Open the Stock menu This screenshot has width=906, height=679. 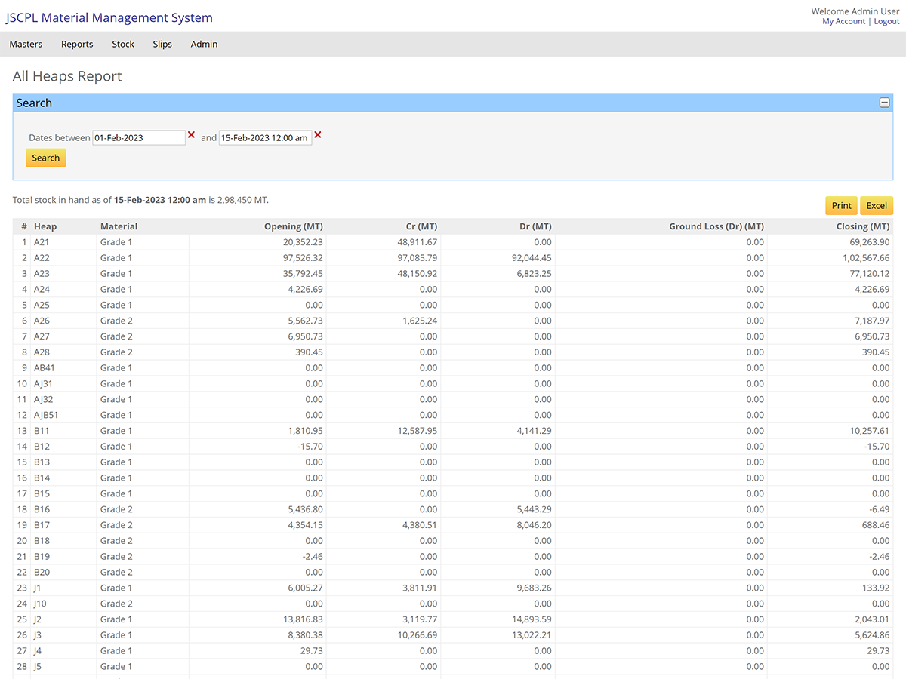click(x=122, y=44)
